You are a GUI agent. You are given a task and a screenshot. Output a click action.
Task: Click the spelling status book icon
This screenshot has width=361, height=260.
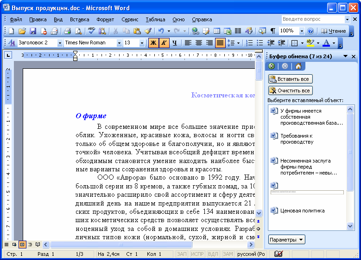point(279,254)
